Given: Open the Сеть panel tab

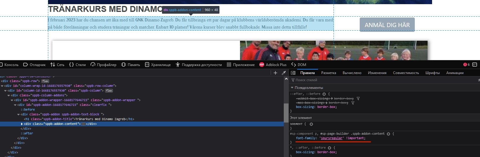Looking at the screenshot, I should (57, 65).
